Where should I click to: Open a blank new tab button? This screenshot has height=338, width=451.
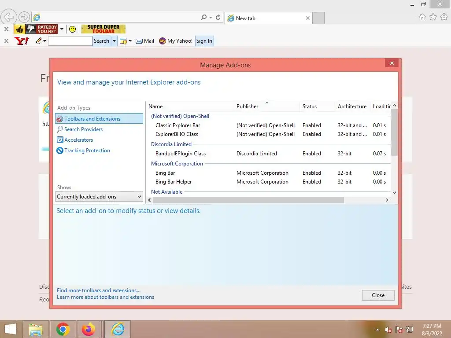point(318,18)
